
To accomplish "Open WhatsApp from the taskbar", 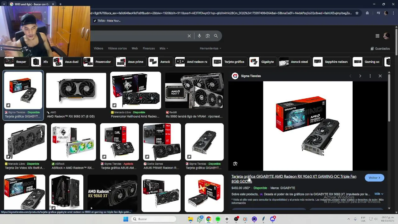I will click(x=200, y=219).
